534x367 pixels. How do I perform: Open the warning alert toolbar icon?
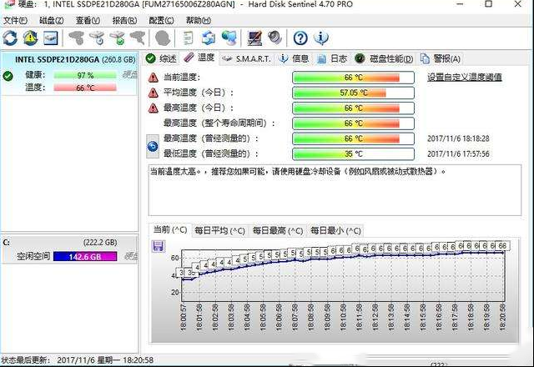click(30, 38)
